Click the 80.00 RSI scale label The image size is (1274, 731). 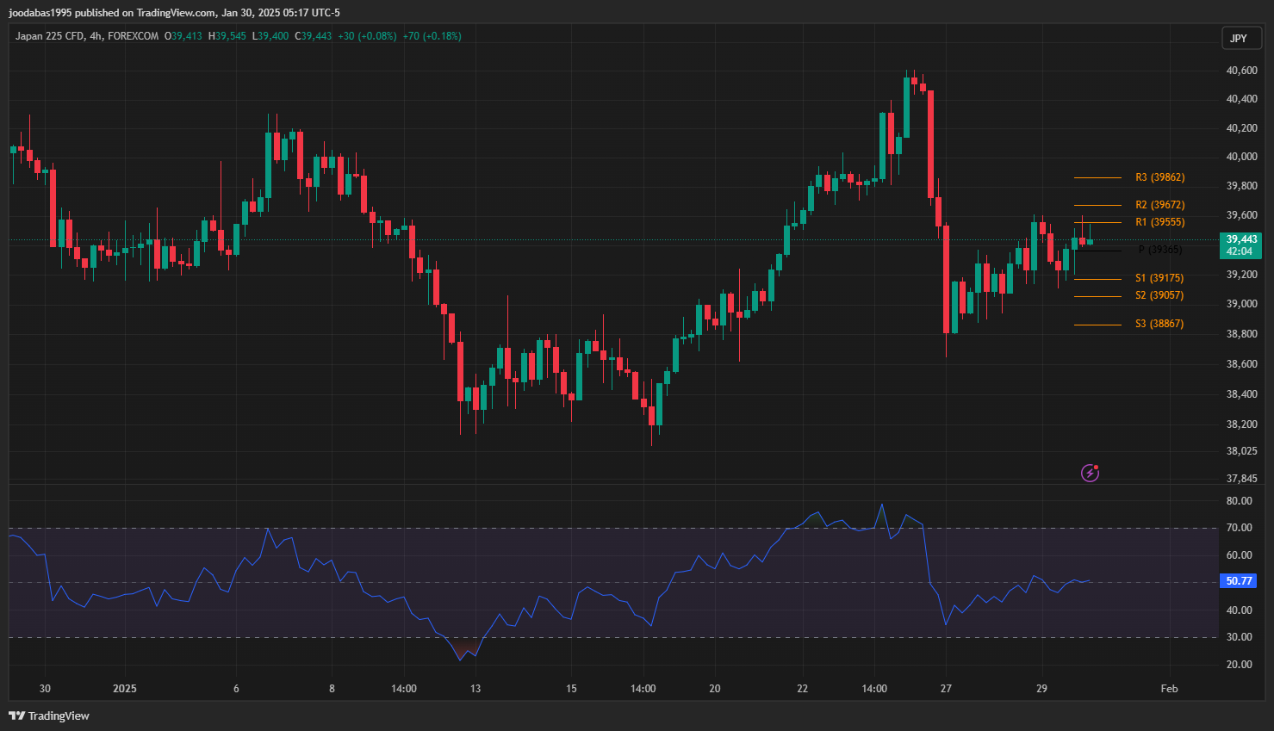(1239, 501)
